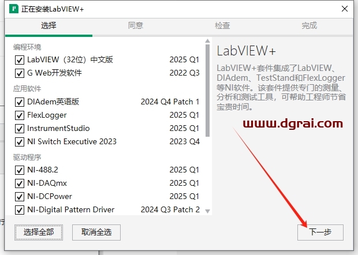358x255 pixels.
Task: Toggle the NI-DAQmx checkbox
Action: (x=20, y=183)
